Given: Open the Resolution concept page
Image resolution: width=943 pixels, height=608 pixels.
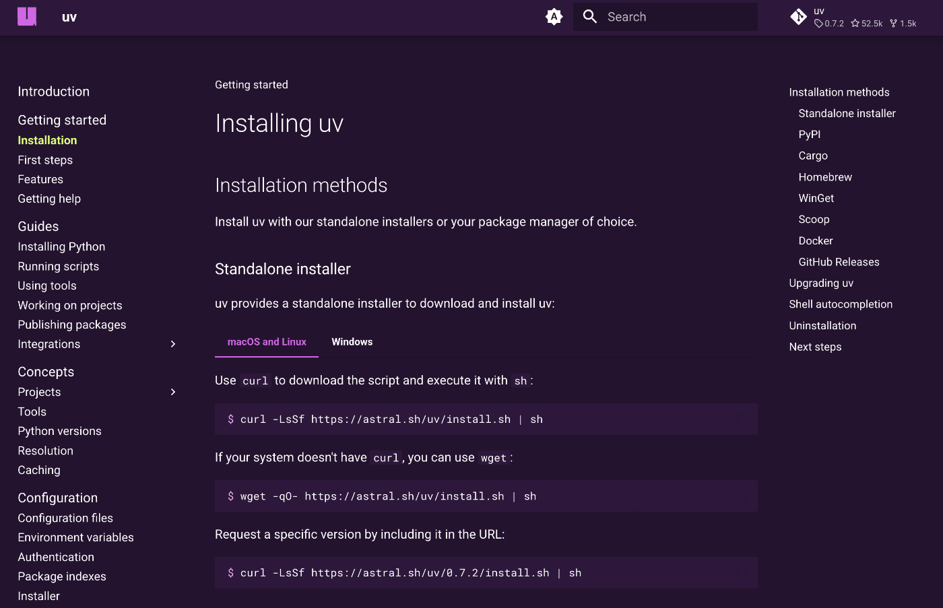Looking at the screenshot, I should click(46, 450).
